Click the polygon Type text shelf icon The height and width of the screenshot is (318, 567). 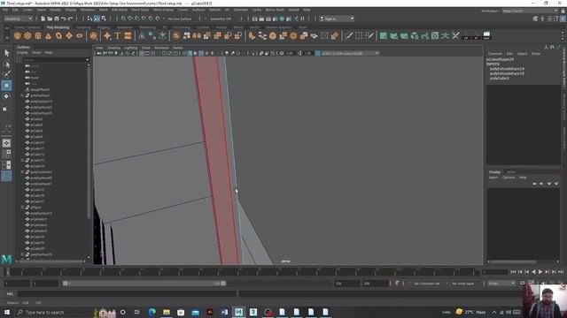pos(118,35)
